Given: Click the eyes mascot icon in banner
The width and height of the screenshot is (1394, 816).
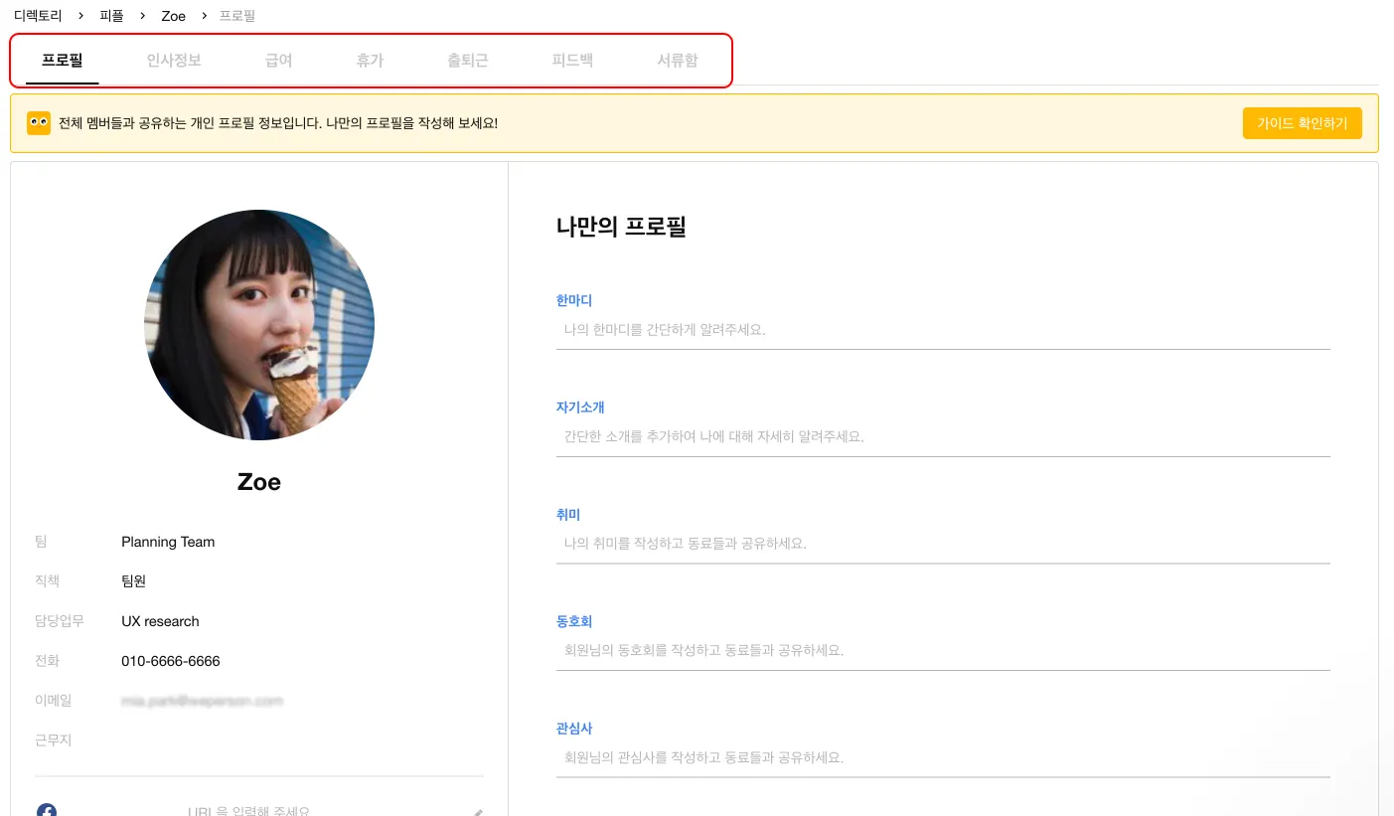Looking at the screenshot, I should pos(39,123).
